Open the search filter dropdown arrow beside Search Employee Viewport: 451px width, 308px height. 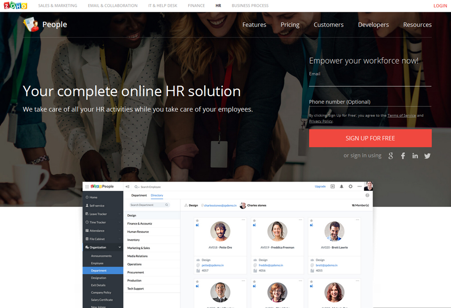click(x=139, y=187)
